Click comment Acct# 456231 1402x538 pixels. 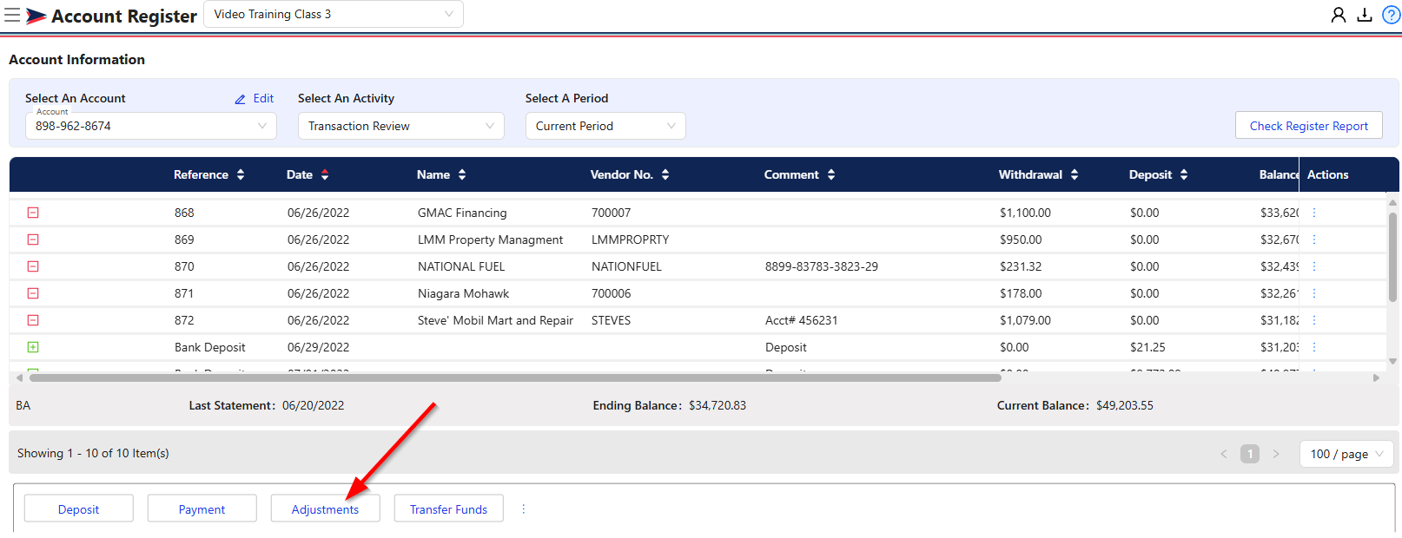(802, 320)
